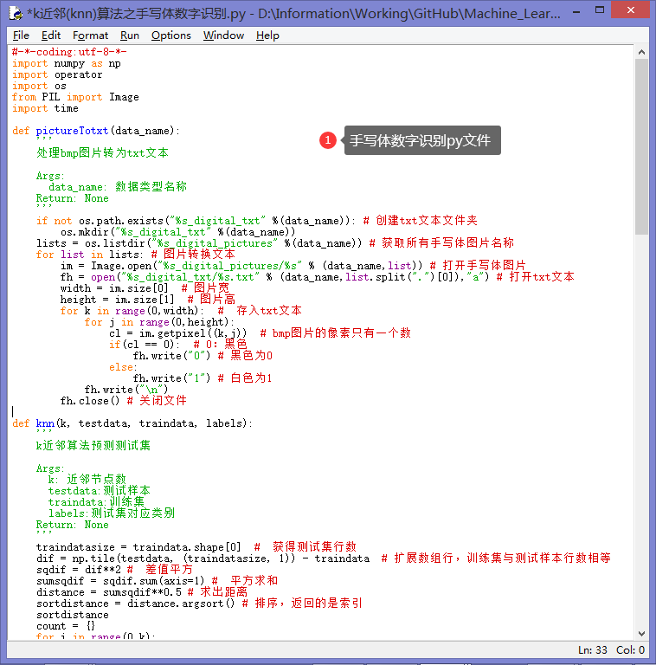Click the 'from PIL import Image' line
The image size is (656, 665).
coord(75,97)
